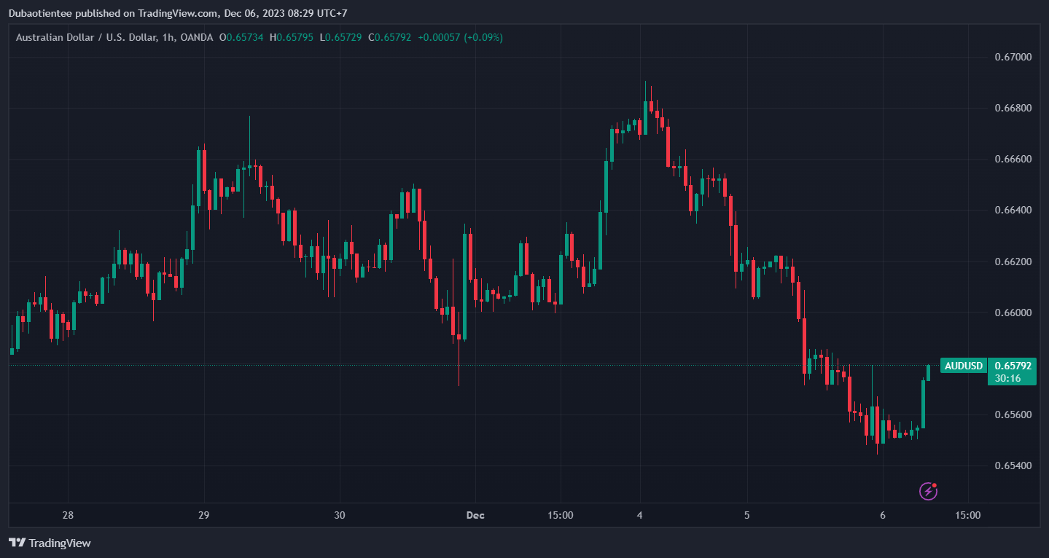Click the 0.66000 price axis label
The width and height of the screenshot is (1049, 558).
[1013, 313]
